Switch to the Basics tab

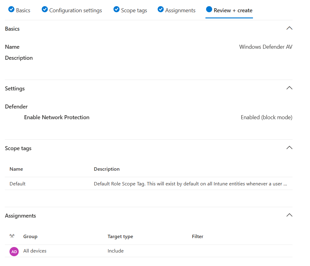pyautogui.click(x=23, y=10)
